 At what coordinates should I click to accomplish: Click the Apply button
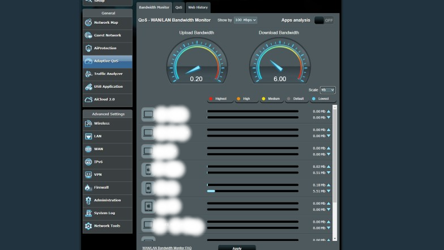(237, 248)
